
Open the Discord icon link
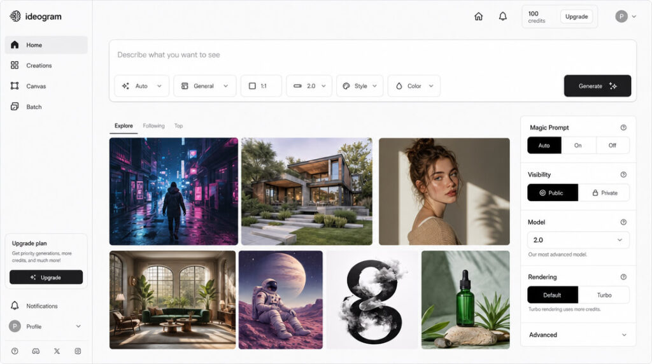pos(36,351)
